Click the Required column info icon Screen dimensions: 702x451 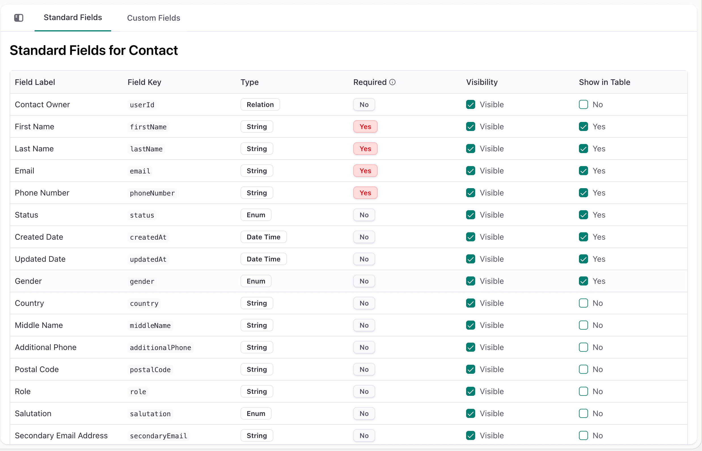pyautogui.click(x=392, y=82)
